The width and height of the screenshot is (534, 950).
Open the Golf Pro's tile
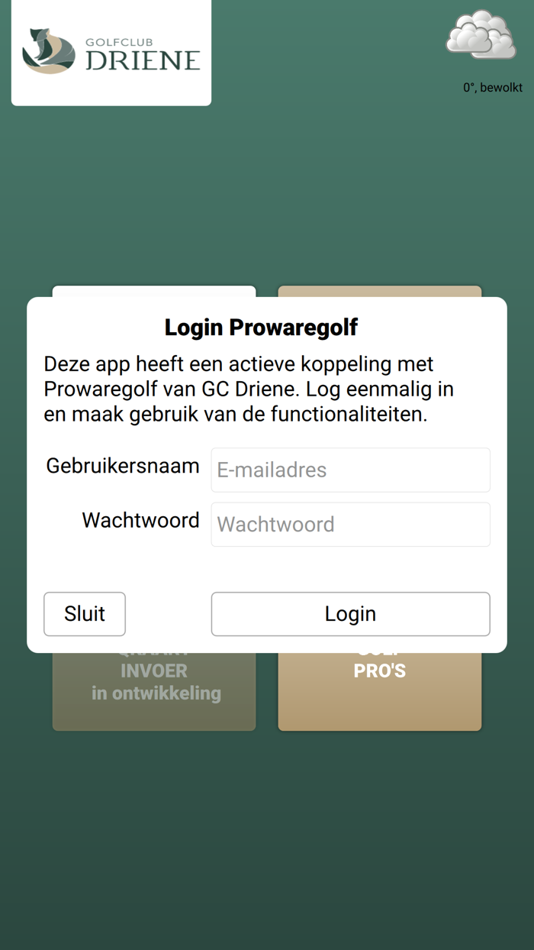click(x=380, y=691)
